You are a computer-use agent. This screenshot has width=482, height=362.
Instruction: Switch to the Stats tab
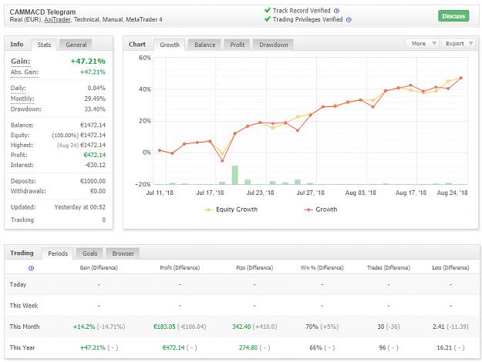pyautogui.click(x=44, y=45)
